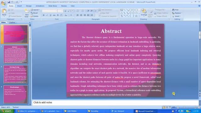Click the Change Case Aa icon
This screenshot has height=113, width=201.
pyautogui.click(x=66, y=15)
